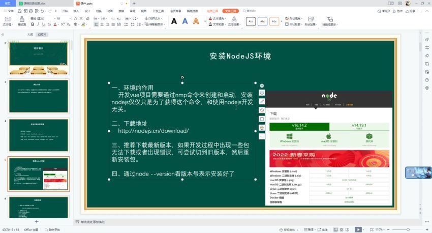432x233 pixels.
Task: Start slideshow with status bar play button
Action: click(x=358, y=229)
